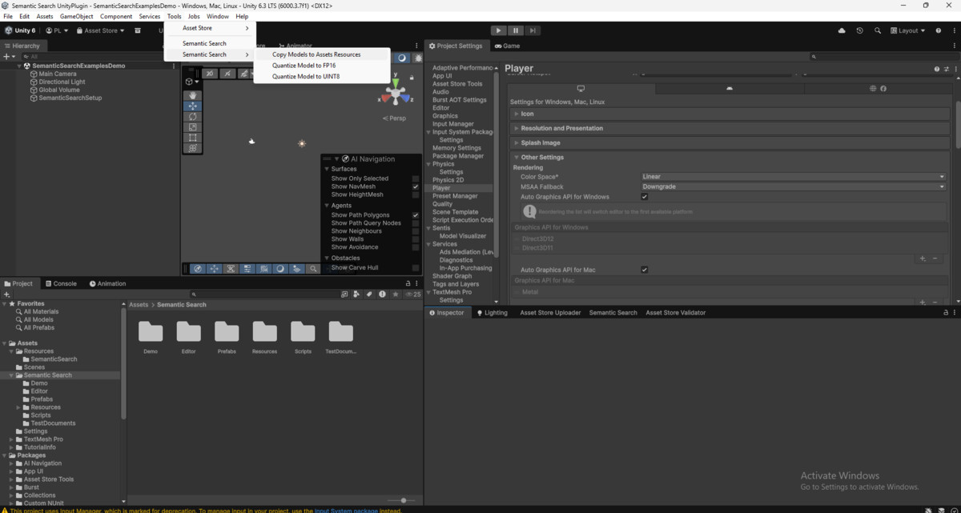Click the scene overlay search magnifier icon

[314, 269]
